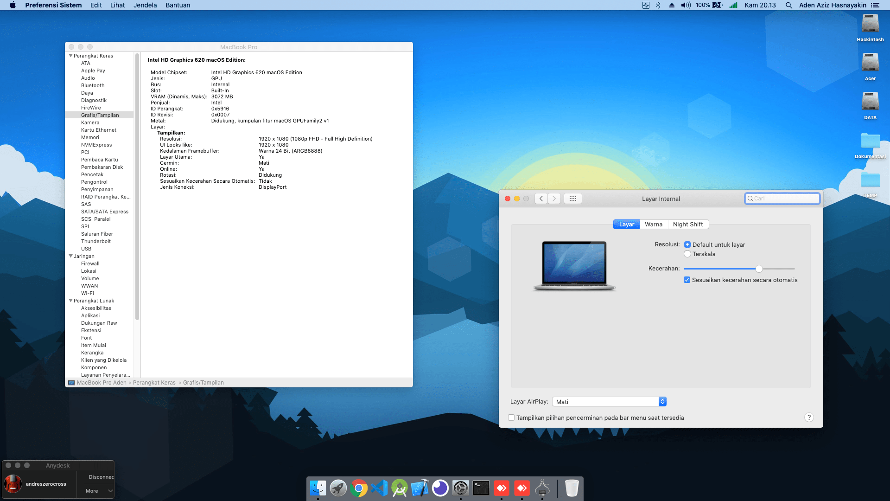
Task: Select USB in sidebar list
Action: (86, 249)
